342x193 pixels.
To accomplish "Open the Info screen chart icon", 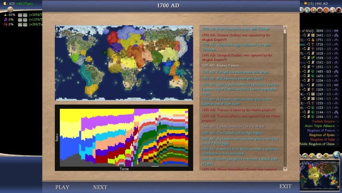I will click(332, 10).
